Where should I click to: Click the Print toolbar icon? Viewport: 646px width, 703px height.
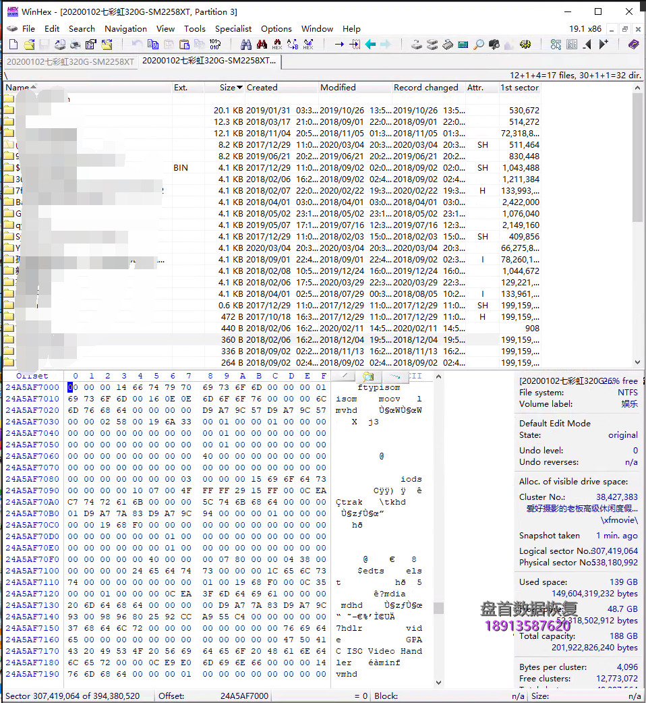(x=76, y=45)
